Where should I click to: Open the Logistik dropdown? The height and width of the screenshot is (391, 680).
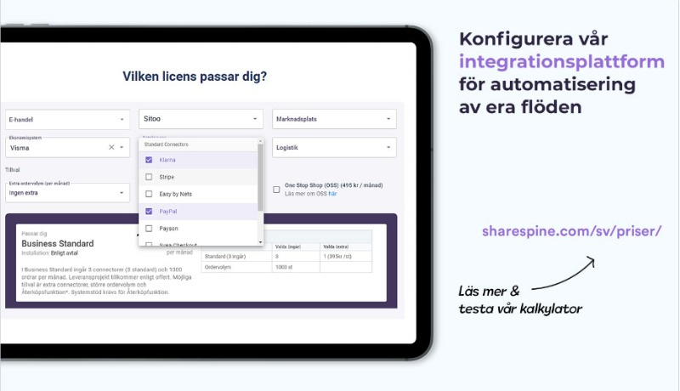pyautogui.click(x=334, y=147)
